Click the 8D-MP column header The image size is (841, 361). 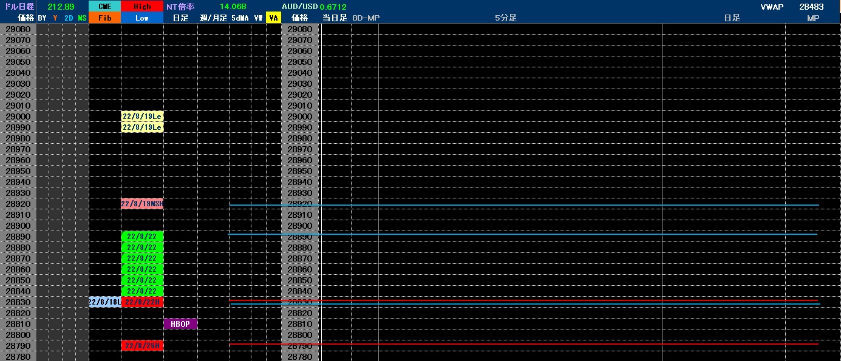point(366,18)
